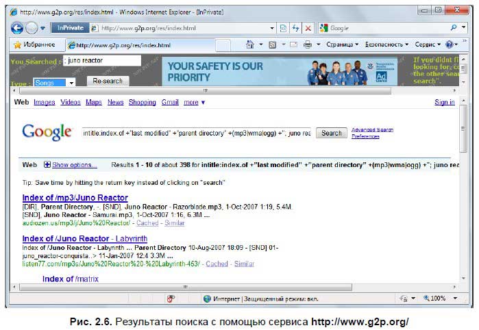Click the Gmail link
The image size is (479, 330).
(x=170, y=102)
